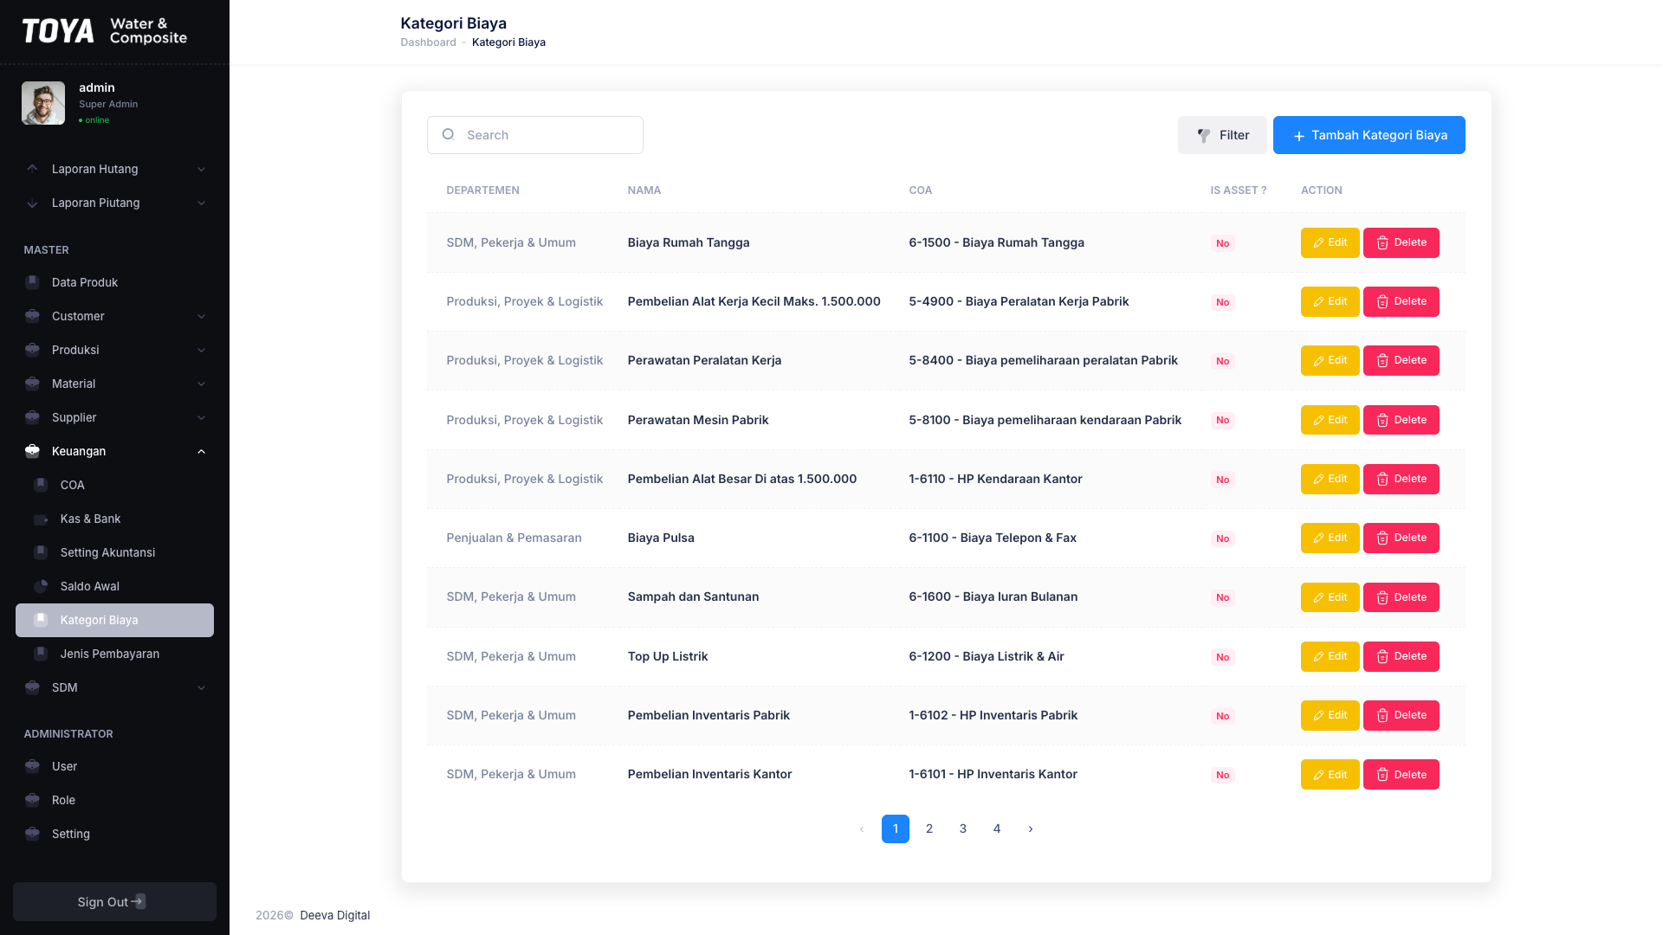Click the DEPARTEMEN column header
The width and height of the screenshot is (1663, 935).
click(482, 190)
